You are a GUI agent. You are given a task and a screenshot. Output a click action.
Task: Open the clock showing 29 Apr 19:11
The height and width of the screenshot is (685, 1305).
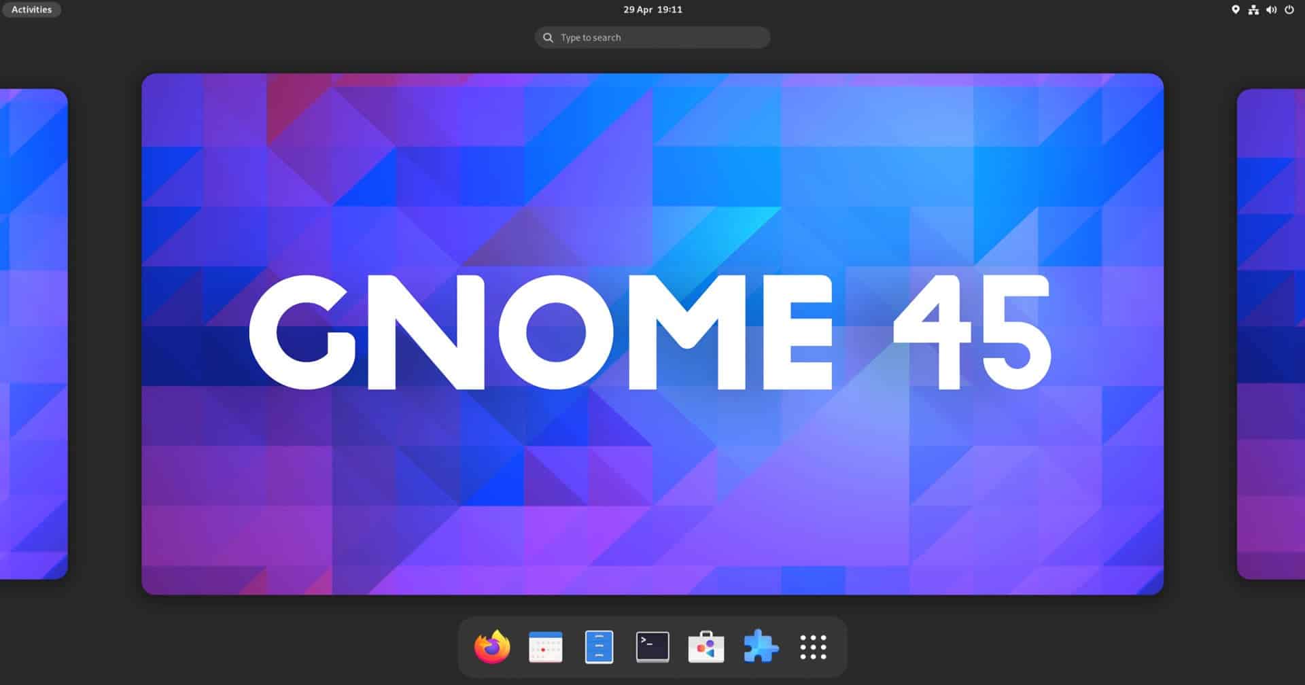tap(652, 10)
